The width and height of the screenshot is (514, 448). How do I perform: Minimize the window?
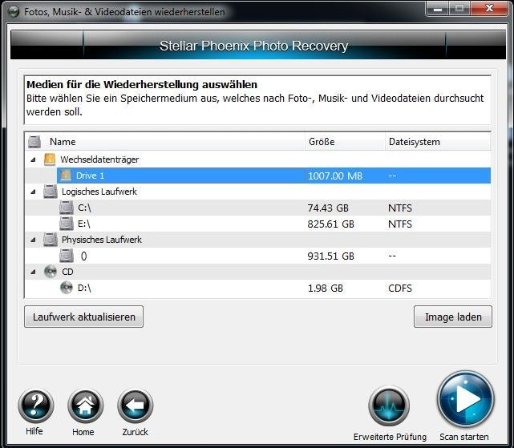(438, 9)
